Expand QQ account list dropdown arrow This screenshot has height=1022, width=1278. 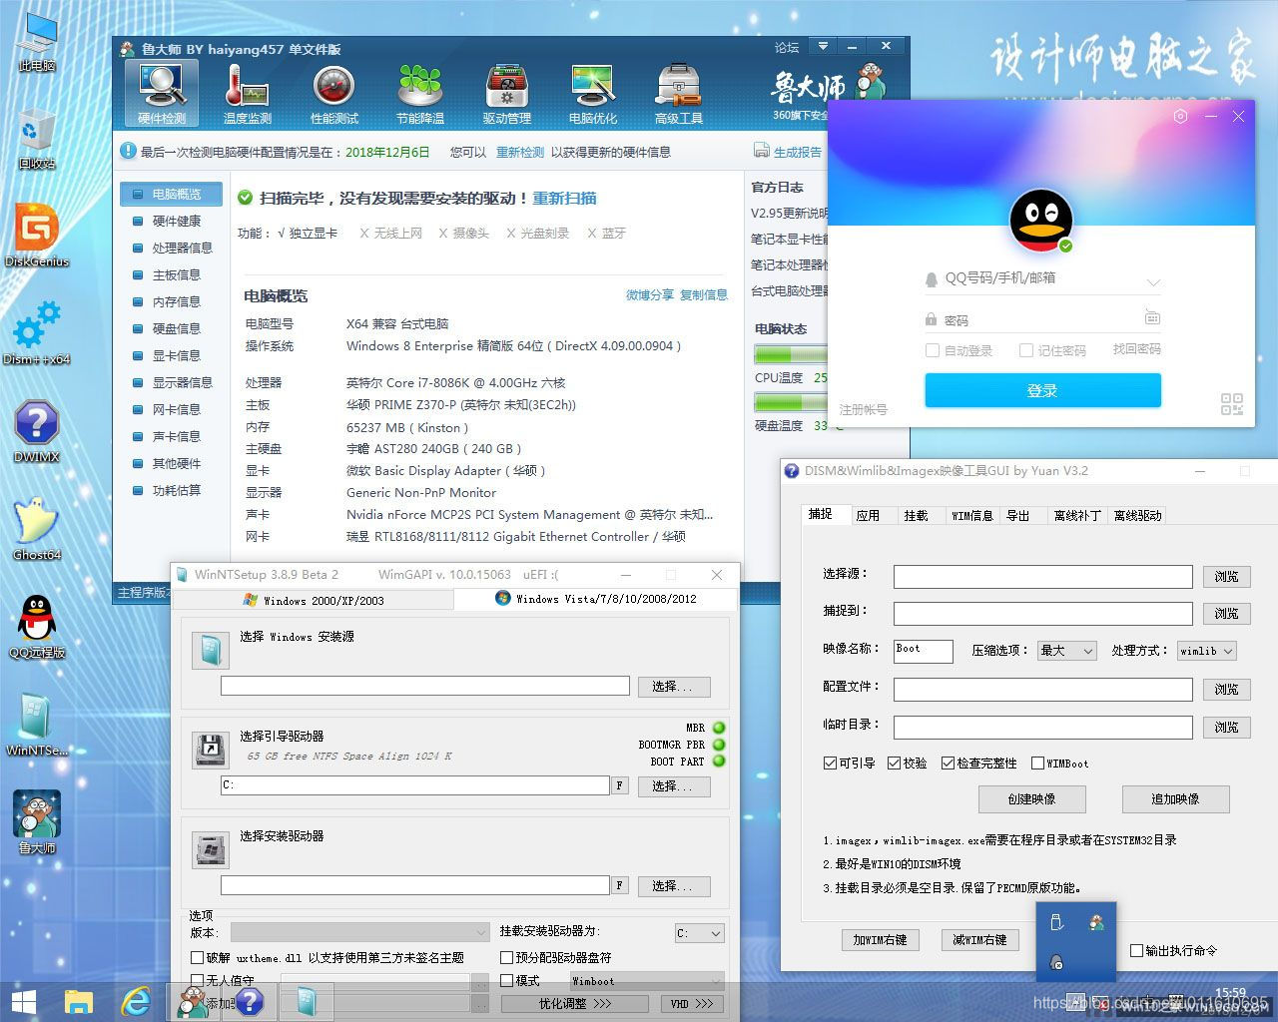tap(1153, 282)
